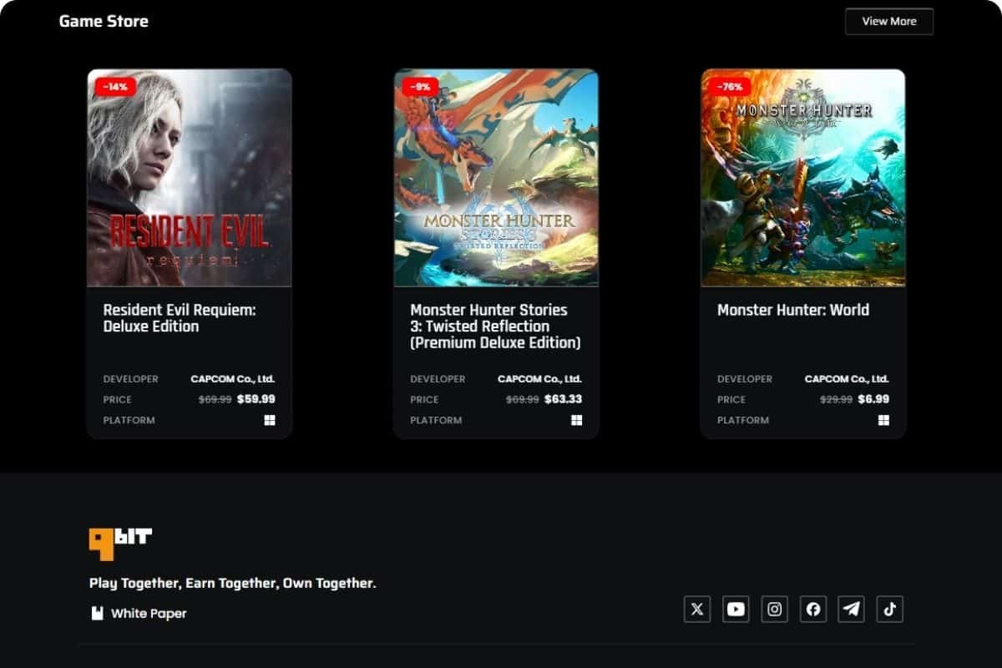Open the Facebook page icon
Viewport: 1002px width, 668px height.
(812, 609)
